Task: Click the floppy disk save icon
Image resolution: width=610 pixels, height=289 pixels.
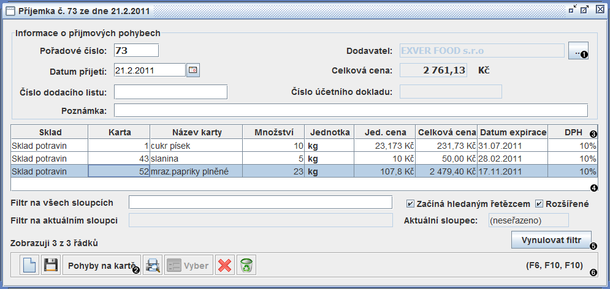Action: [51, 266]
